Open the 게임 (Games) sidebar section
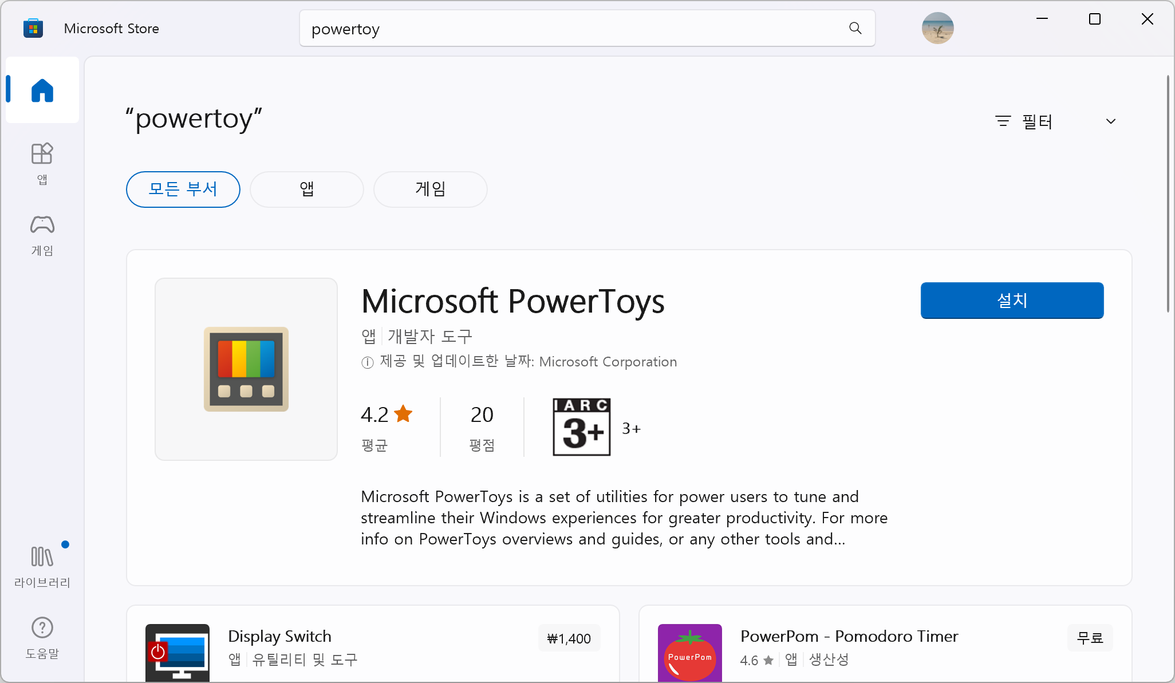This screenshot has height=683, width=1175. coord(42,235)
